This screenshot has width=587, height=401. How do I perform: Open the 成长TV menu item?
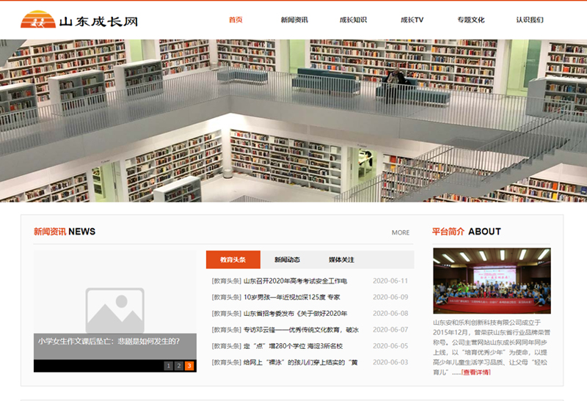[x=412, y=20]
